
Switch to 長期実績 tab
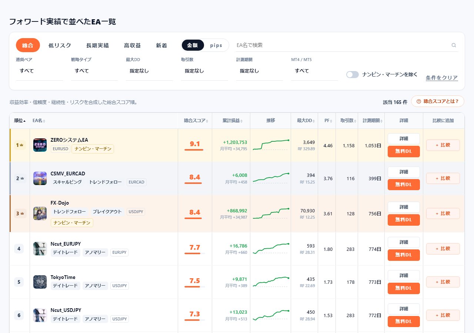(97, 45)
